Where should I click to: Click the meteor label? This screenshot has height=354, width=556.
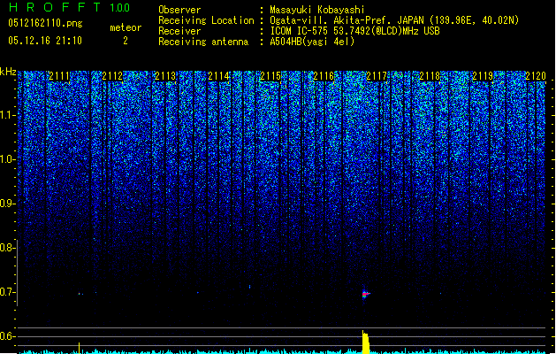click(x=126, y=27)
